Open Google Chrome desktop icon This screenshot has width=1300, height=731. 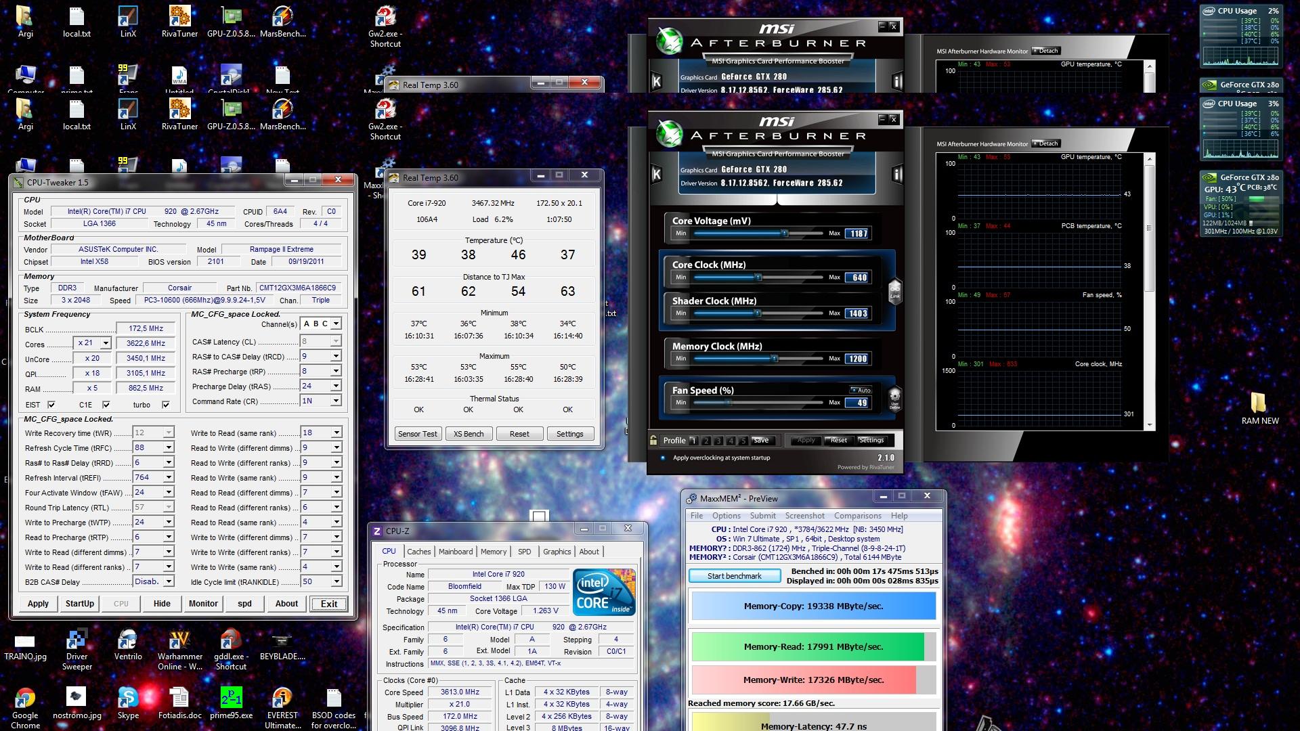[x=25, y=709]
